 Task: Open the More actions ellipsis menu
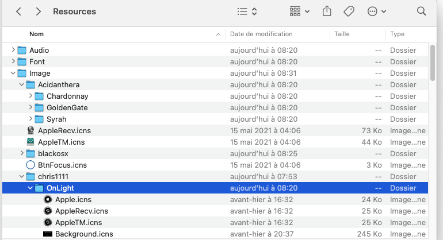coord(377,11)
